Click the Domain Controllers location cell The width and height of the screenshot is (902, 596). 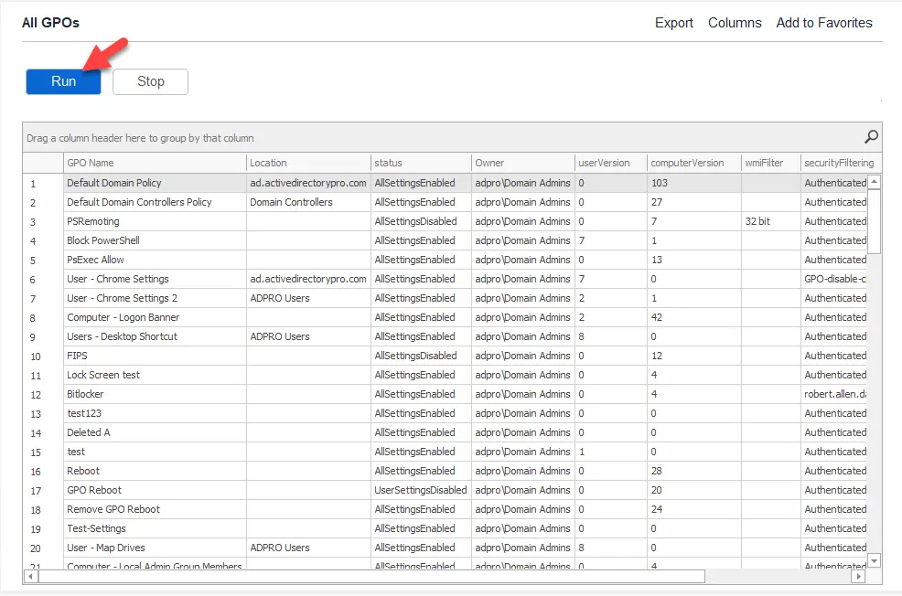[x=308, y=202]
